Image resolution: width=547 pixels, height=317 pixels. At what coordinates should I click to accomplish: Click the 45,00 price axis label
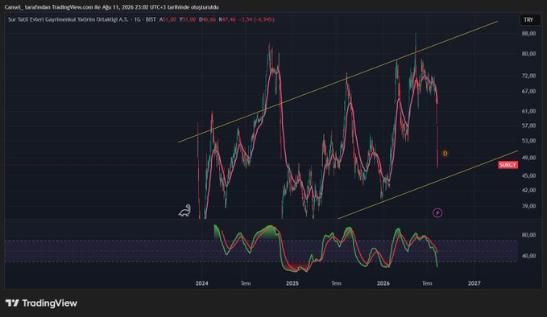point(528,176)
